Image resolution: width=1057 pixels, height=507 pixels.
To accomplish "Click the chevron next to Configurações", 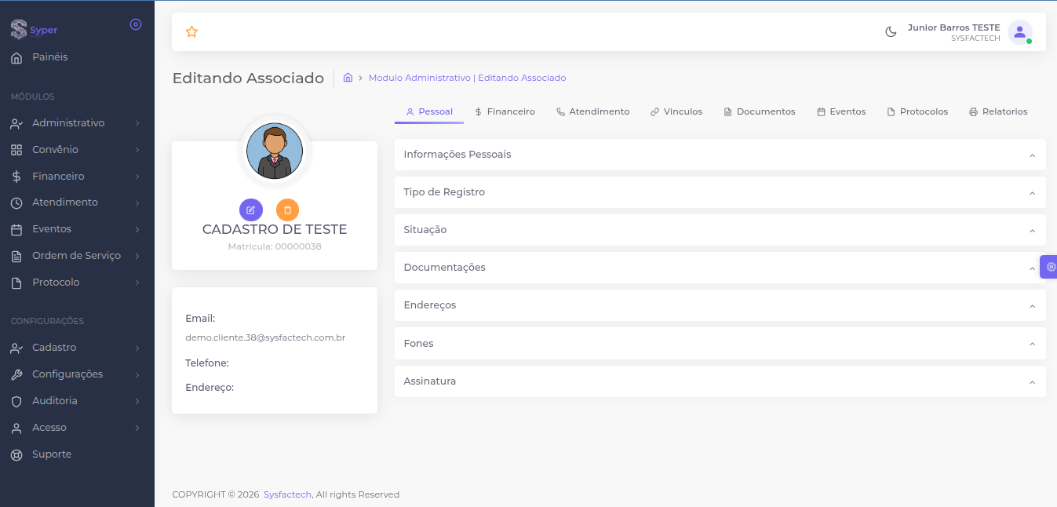I will (x=137, y=374).
